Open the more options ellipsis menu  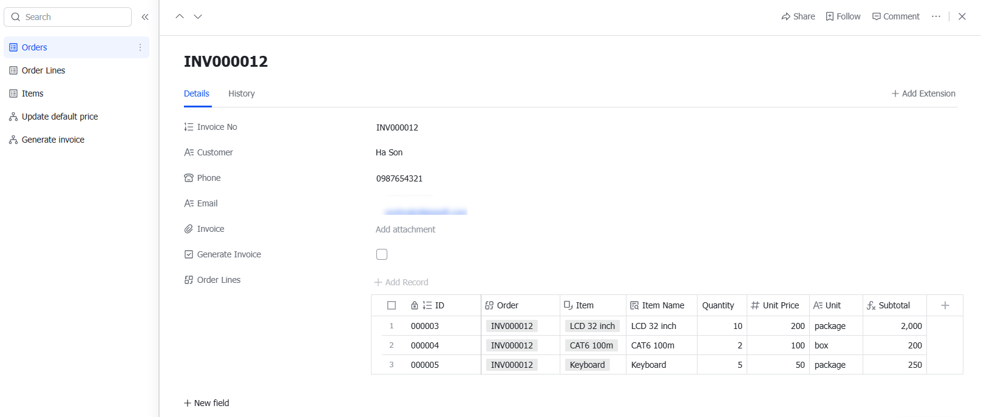click(936, 16)
